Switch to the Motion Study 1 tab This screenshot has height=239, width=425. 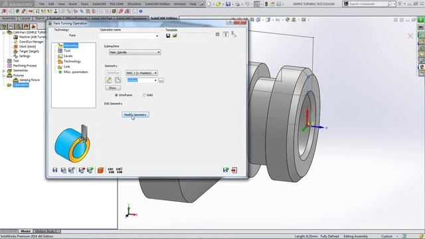(x=46, y=231)
